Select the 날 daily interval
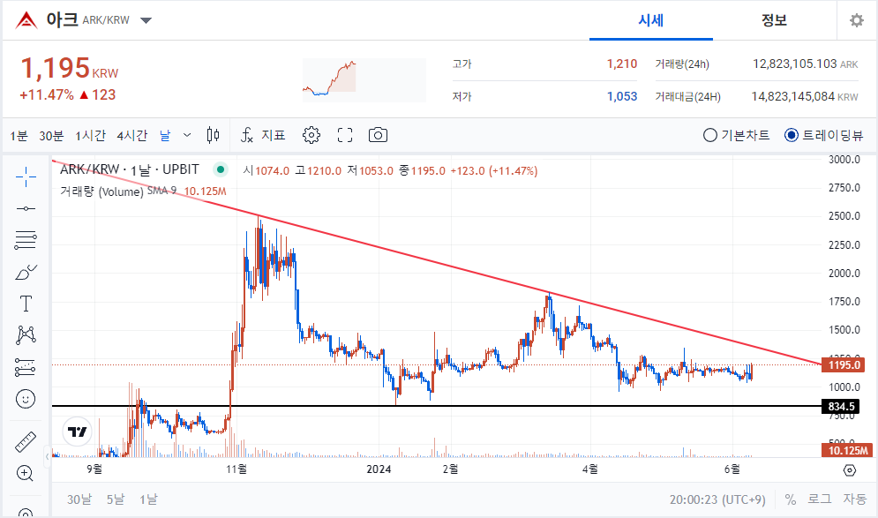 [x=165, y=136]
